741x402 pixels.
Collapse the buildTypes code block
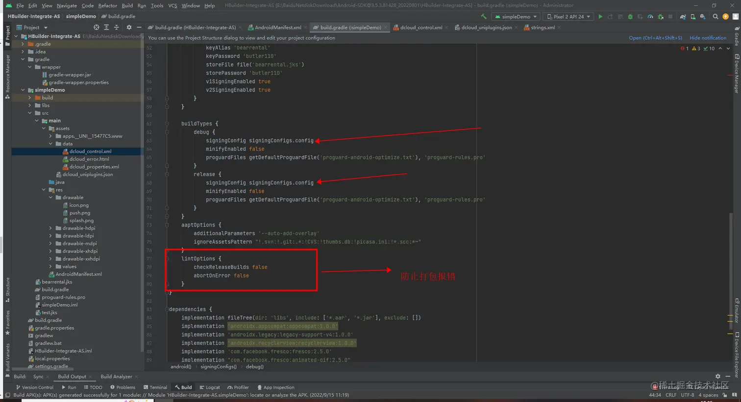coord(167,124)
